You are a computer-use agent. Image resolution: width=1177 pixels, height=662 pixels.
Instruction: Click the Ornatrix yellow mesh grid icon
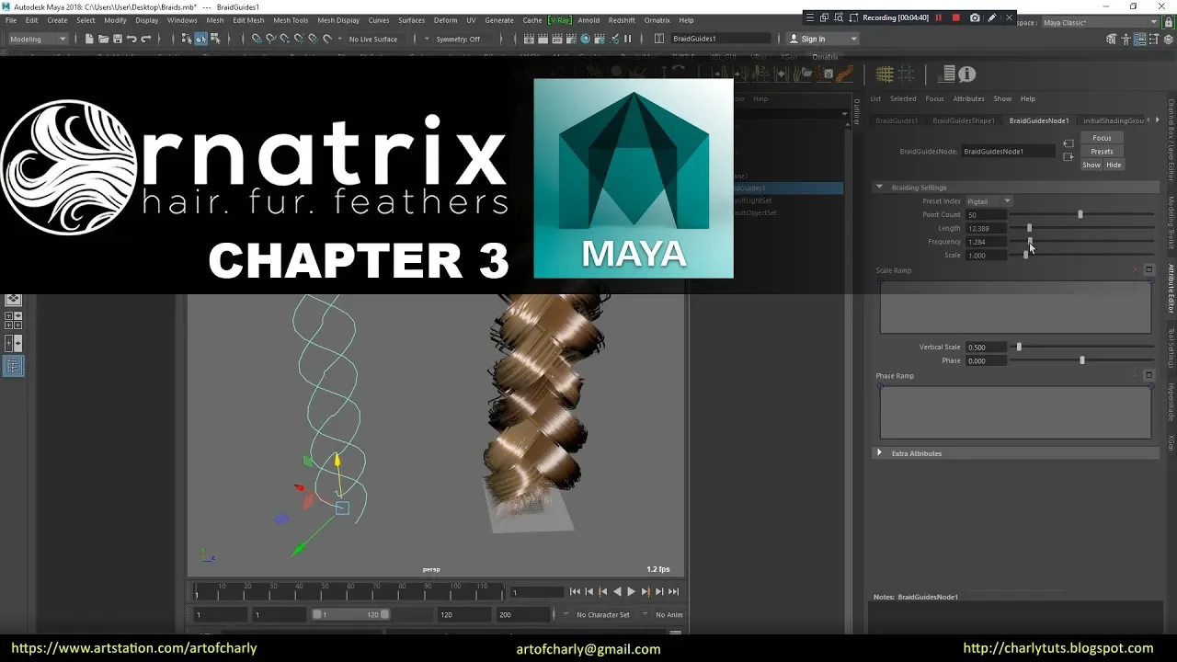885,74
